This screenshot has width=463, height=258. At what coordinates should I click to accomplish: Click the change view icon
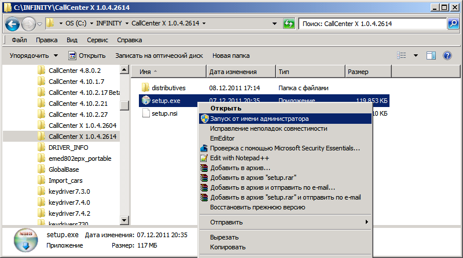tap(401, 55)
